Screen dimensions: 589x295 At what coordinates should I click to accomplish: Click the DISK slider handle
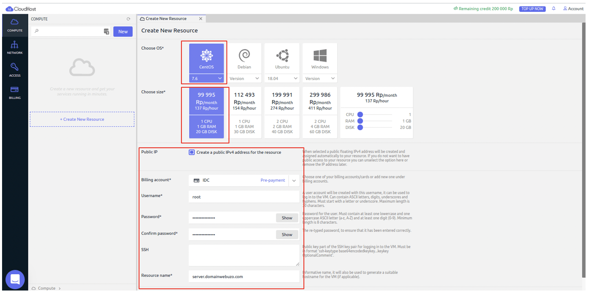tap(360, 127)
